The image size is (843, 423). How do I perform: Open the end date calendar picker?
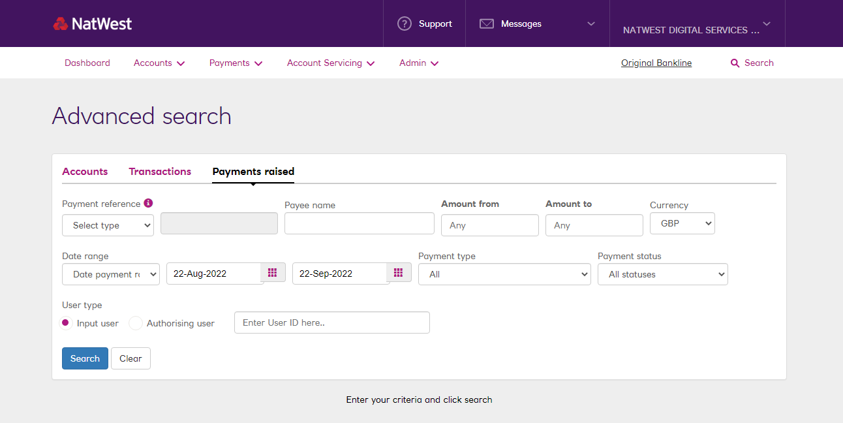tap(399, 273)
